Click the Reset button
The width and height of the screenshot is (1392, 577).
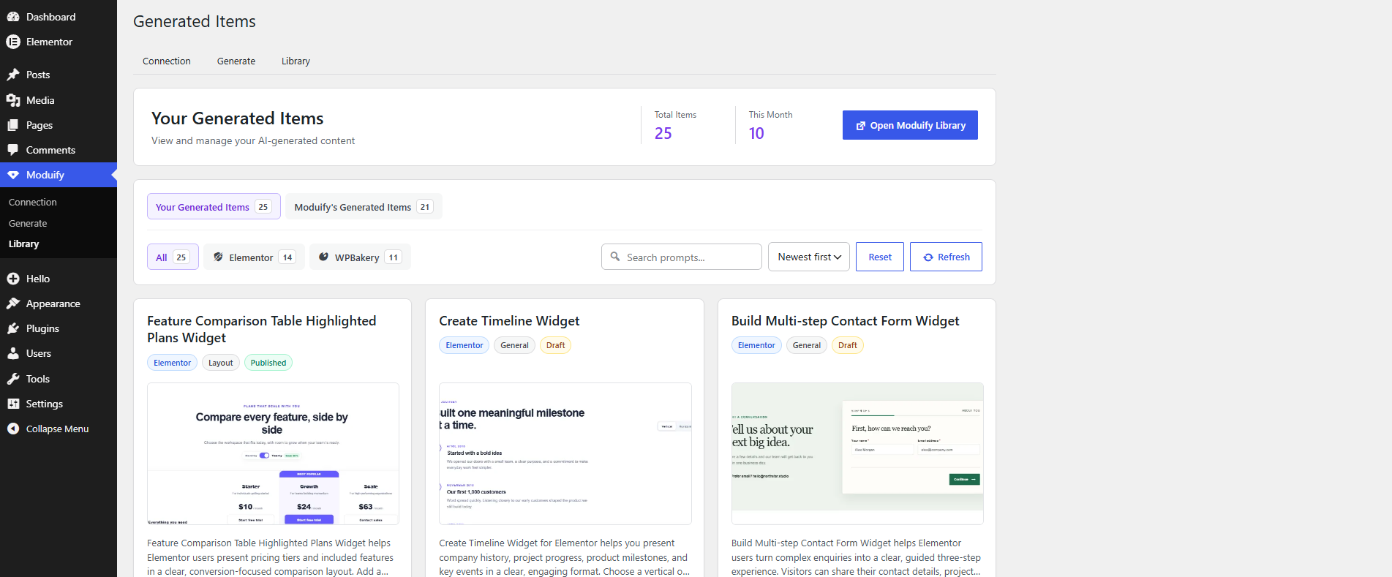point(880,257)
